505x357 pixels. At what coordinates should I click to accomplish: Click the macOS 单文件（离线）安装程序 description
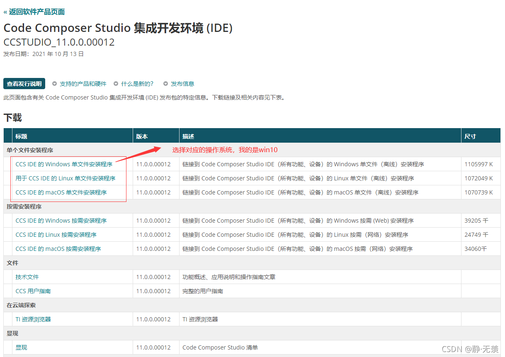[300, 192]
